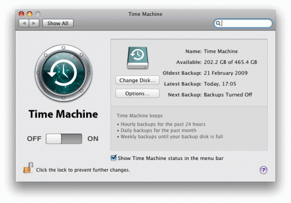
Task: Uncheck Show Time Machine status in menu bar
Action: pyautogui.click(x=113, y=158)
